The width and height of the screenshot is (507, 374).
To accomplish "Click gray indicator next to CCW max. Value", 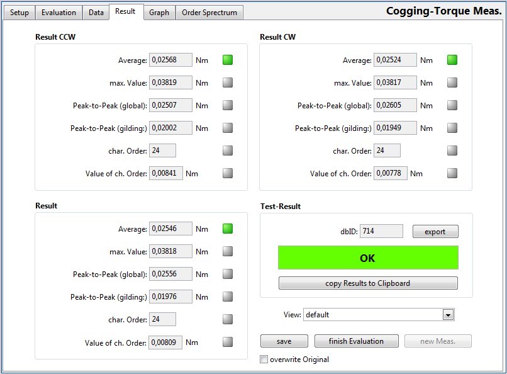I will click(228, 83).
